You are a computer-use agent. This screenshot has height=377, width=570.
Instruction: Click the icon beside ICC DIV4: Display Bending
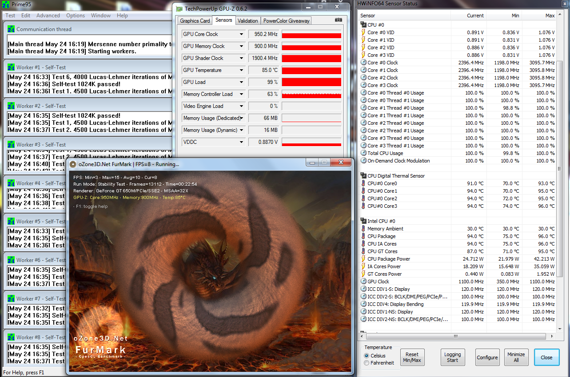(x=363, y=304)
